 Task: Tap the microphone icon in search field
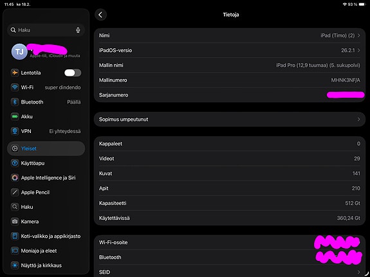click(x=78, y=30)
